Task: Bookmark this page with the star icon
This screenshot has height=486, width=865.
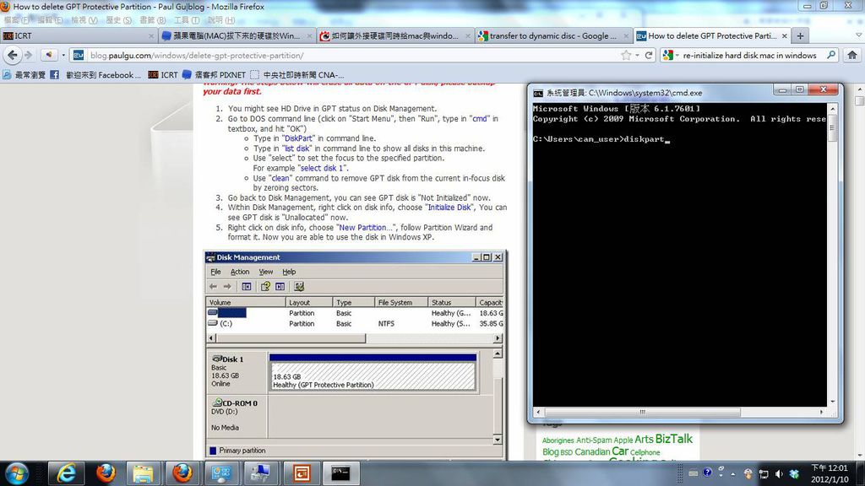Action: point(626,55)
